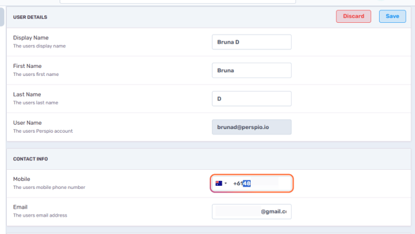
Task: Edit the Last Name field containing D
Action: click(x=251, y=99)
